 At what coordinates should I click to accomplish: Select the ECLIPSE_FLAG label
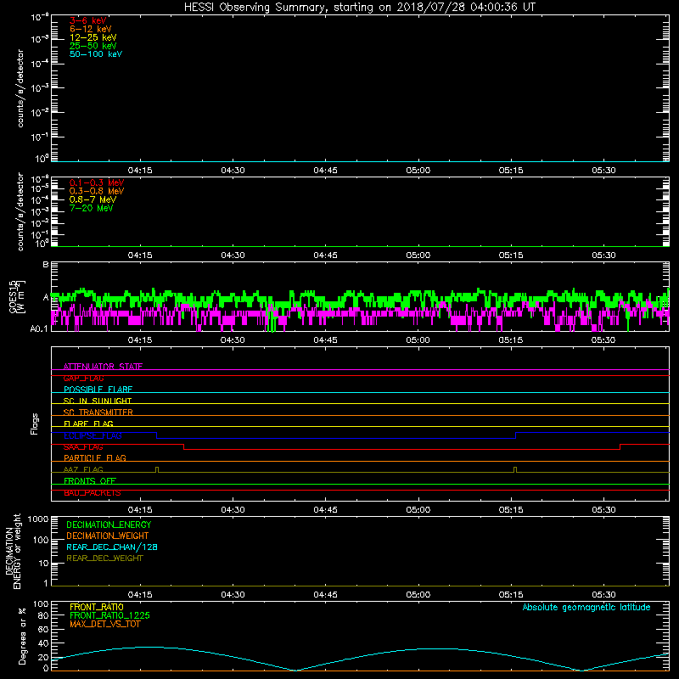(93, 435)
